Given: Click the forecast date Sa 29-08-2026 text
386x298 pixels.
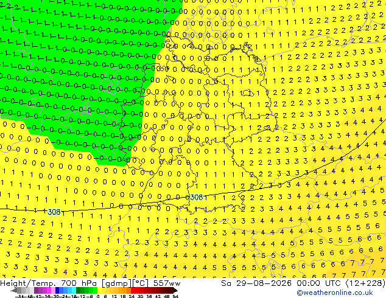Looking at the screenshot, I should pos(258,283).
